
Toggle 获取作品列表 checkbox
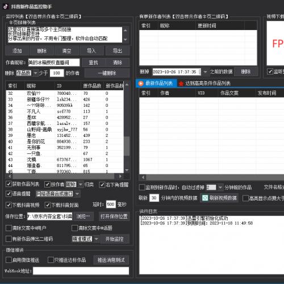(x=9, y=184)
